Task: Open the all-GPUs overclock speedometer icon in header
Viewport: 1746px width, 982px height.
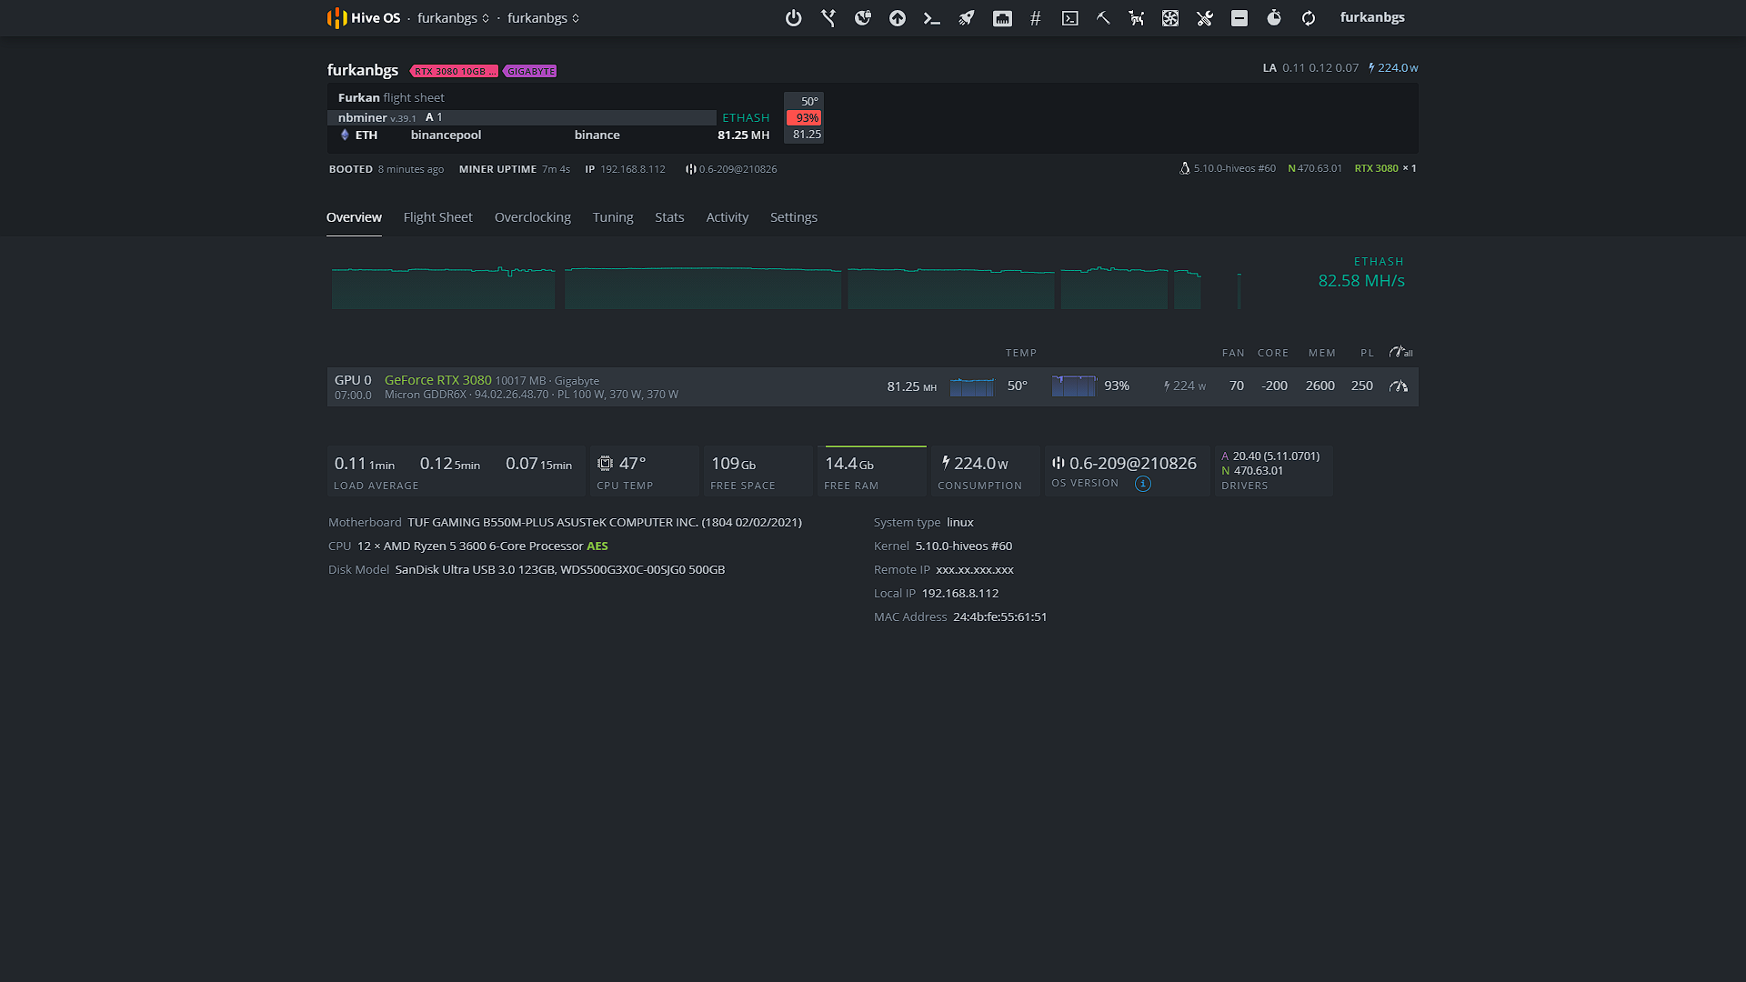Action: pyautogui.click(x=1400, y=352)
